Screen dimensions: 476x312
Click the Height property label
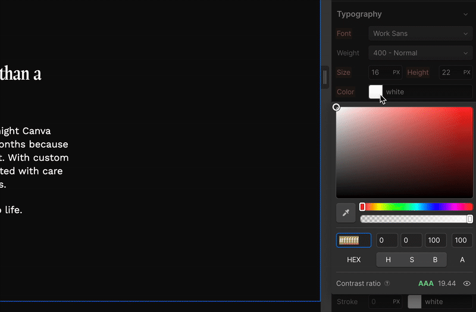(418, 72)
